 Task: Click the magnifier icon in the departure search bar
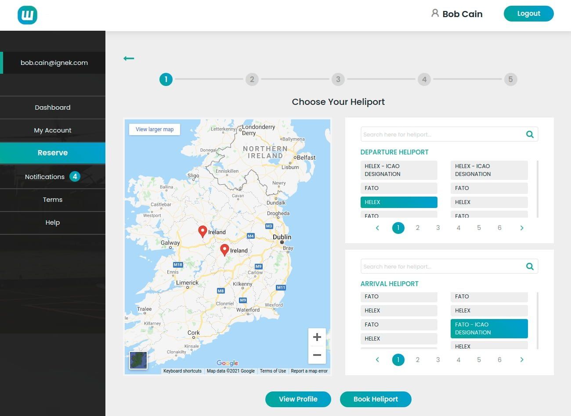[530, 134]
